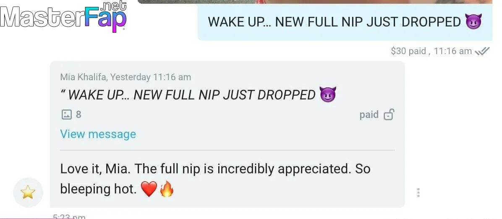
Task: Toggle the star favorite button
Action: [x=28, y=193]
